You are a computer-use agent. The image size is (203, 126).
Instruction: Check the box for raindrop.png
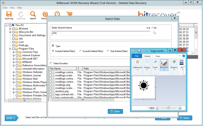pos(50,91)
